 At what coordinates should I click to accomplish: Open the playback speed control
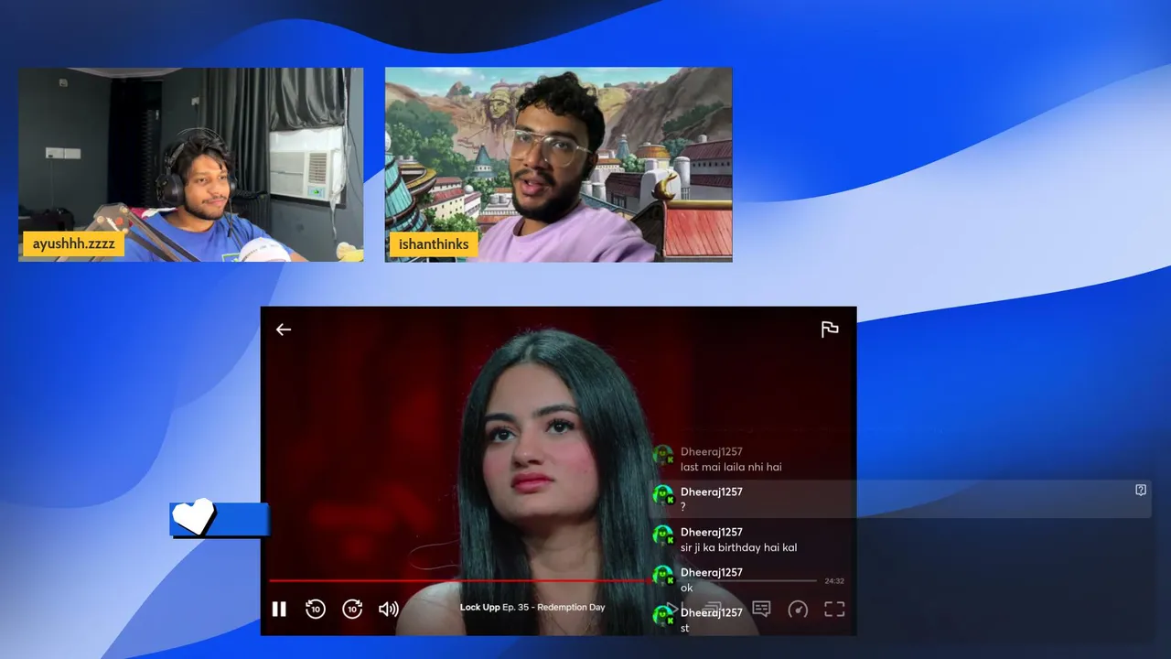coord(798,609)
